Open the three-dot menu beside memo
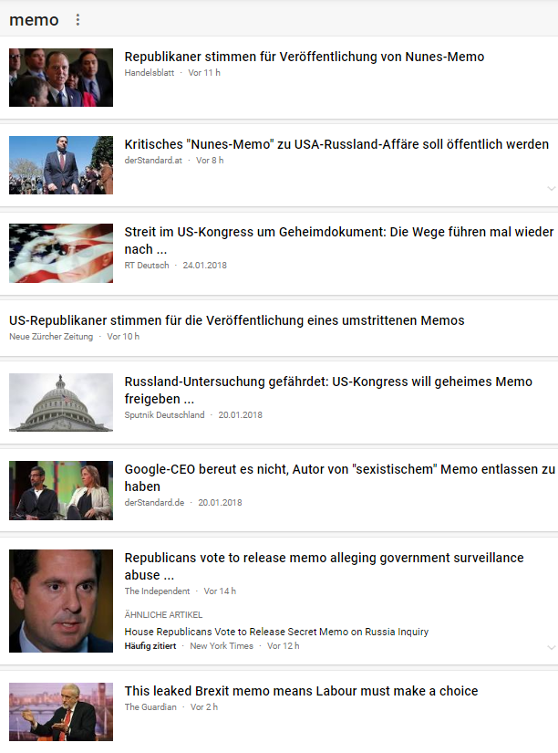The image size is (558, 753). click(x=77, y=20)
